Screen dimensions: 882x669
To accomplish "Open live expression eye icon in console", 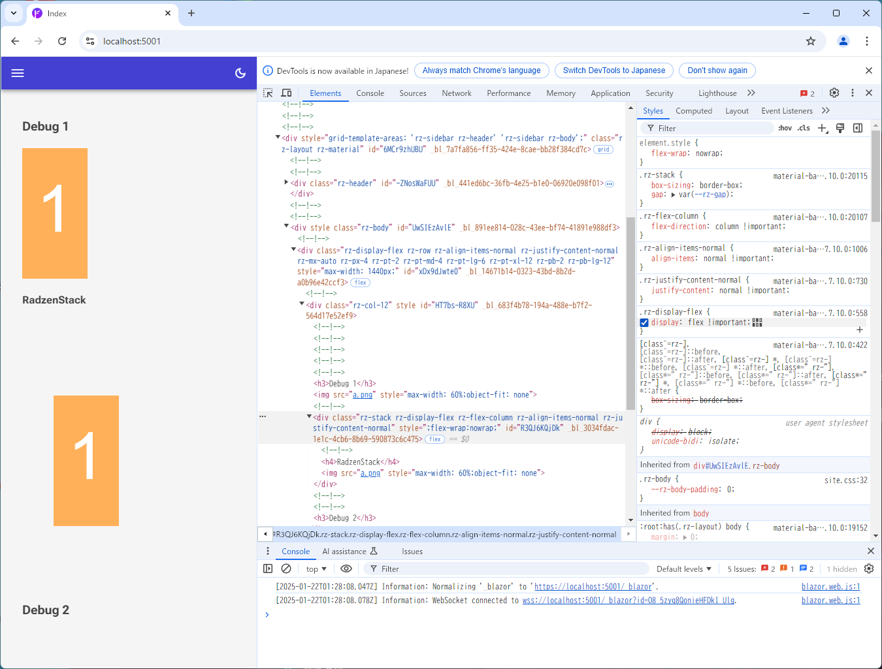I will [346, 568].
